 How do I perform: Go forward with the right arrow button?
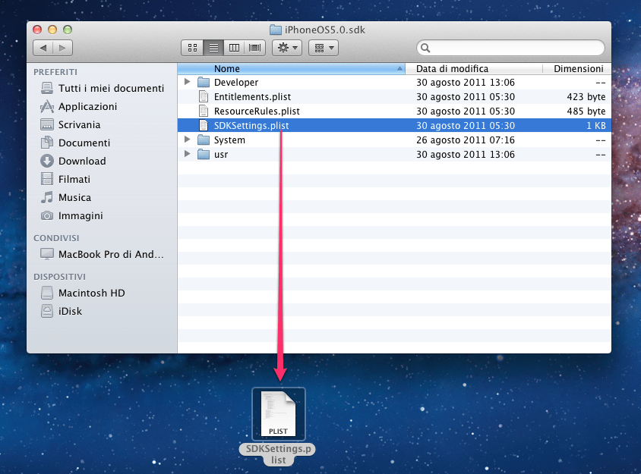pyautogui.click(x=62, y=48)
